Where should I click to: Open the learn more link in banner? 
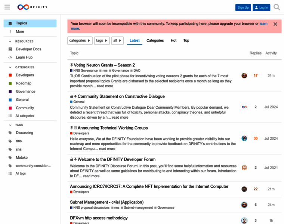point(263,24)
